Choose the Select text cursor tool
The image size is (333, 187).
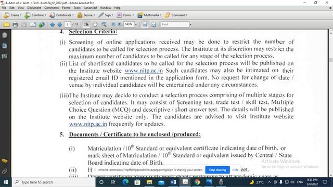coord(86,24)
